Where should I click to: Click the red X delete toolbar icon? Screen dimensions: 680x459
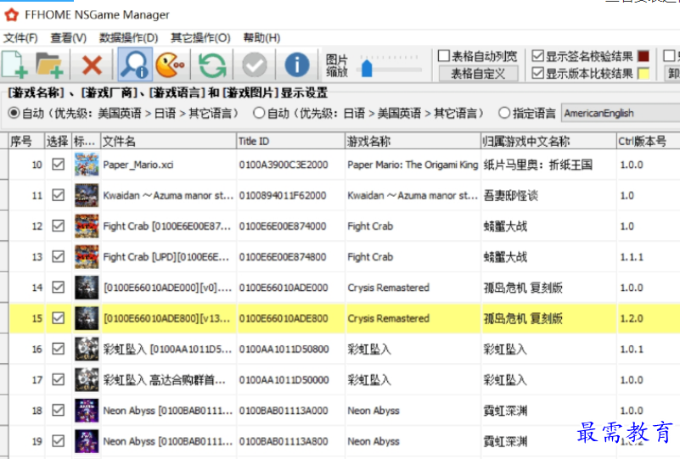pyautogui.click(x=92, y=65)
